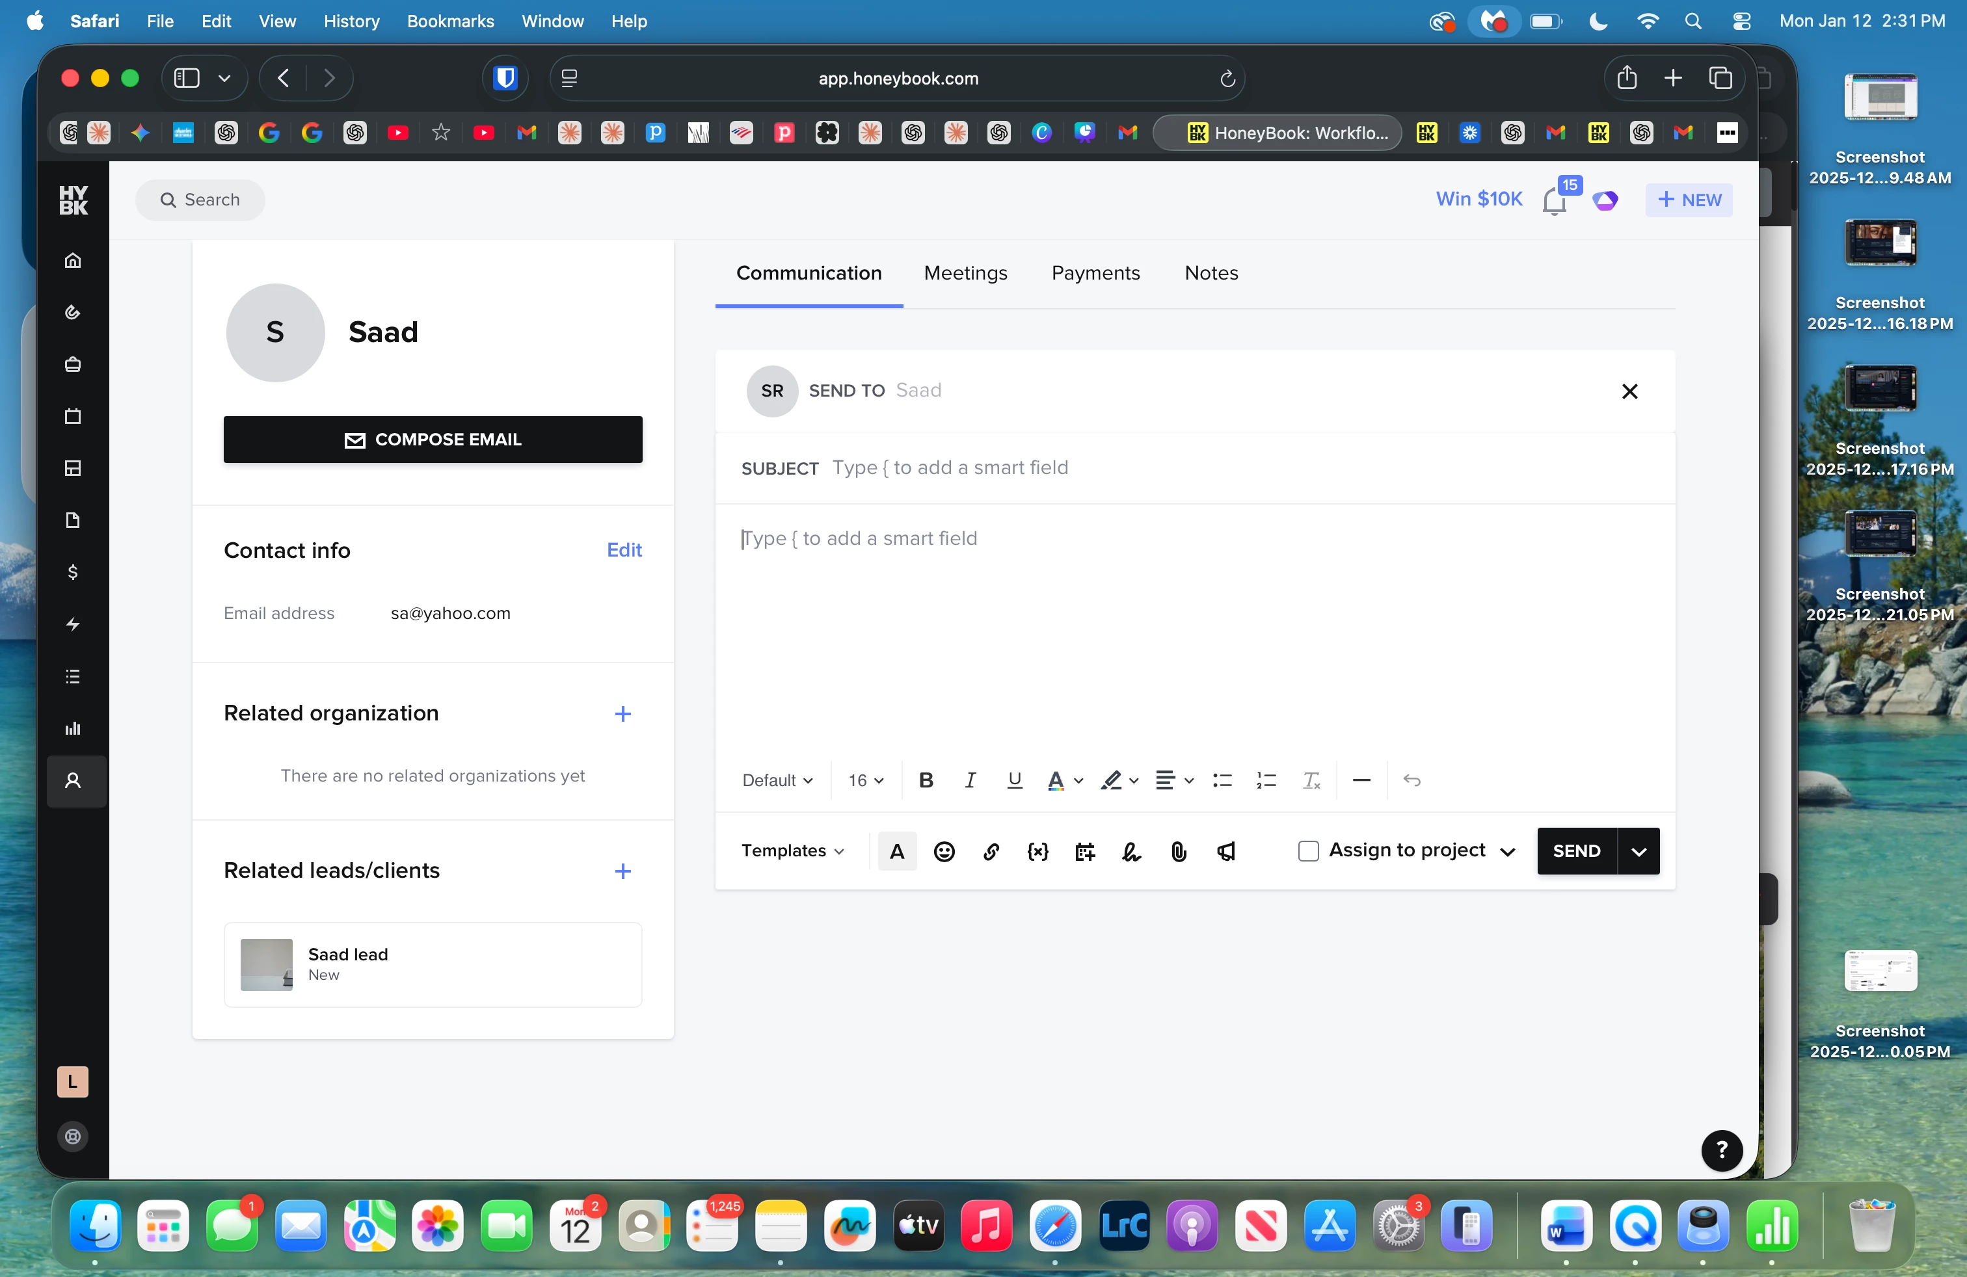
Task: Click the emoji icon in the email toolbar
Action: coord(944,850)
